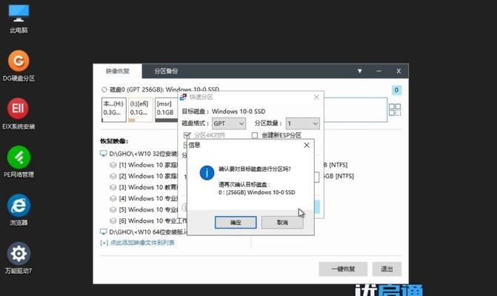Close the 信息 dialog with its X
Viewport: 497px width, 296px height.
pos(307,145)
